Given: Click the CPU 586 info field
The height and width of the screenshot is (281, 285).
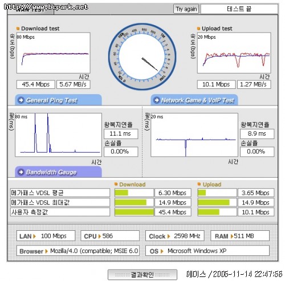Looking at the screenshot, I should click(x=110, y=236).
